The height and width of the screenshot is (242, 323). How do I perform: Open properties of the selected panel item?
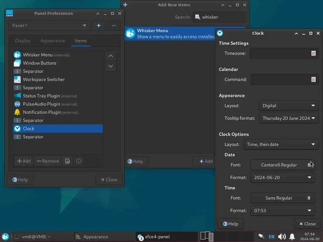tap(68, 161)
